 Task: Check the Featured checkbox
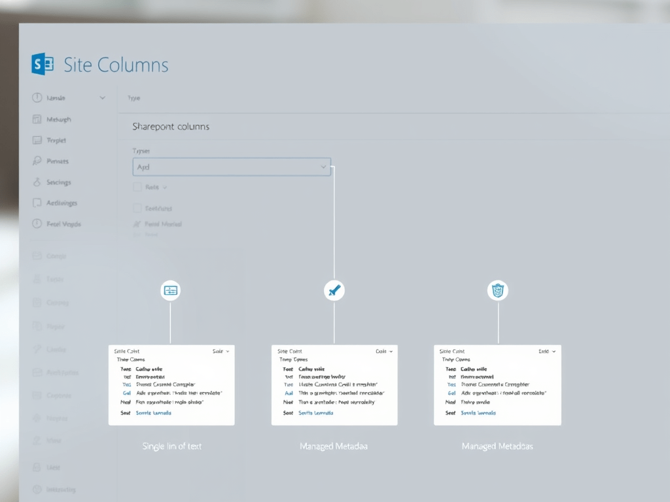coord(139,208)
